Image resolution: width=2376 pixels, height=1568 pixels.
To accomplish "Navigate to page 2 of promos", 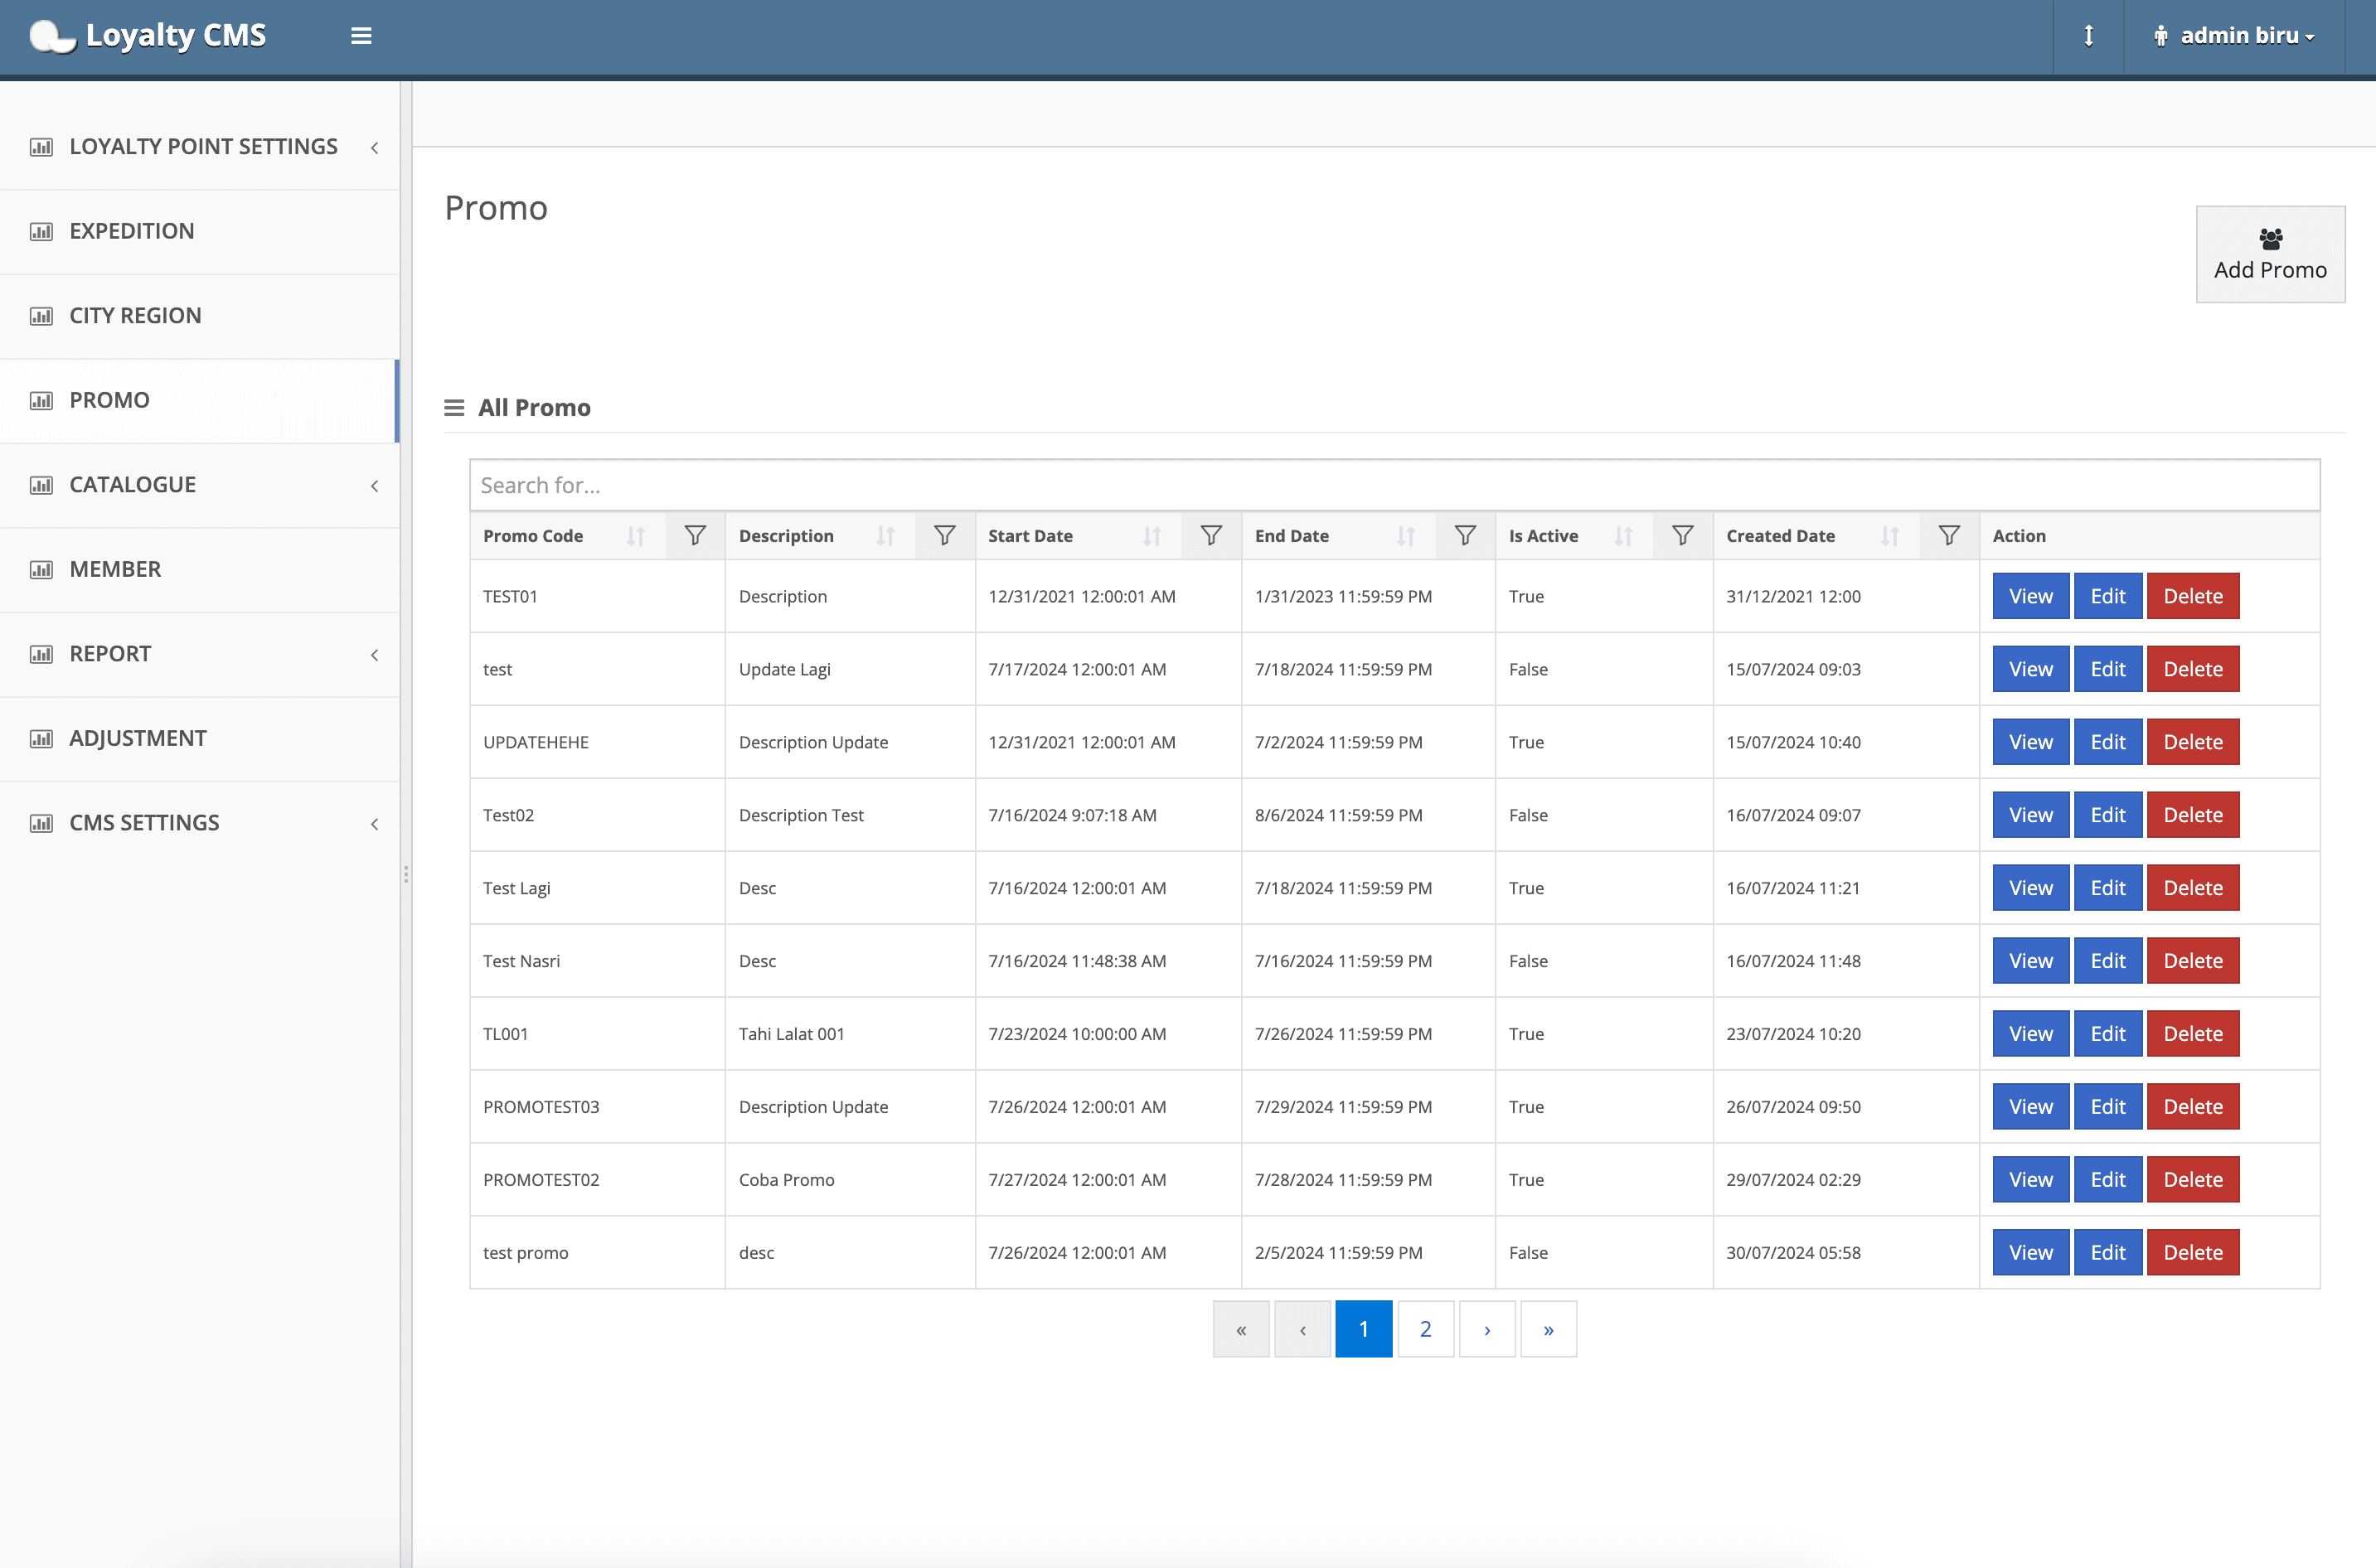I will click(1426, 1330).
